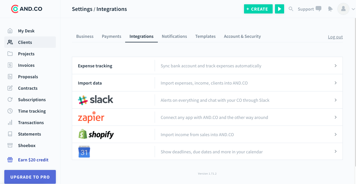Viewport: 356px width, 184px height.
Task: Open the Earn $20 credit link
Action: (x=33, y=160)
